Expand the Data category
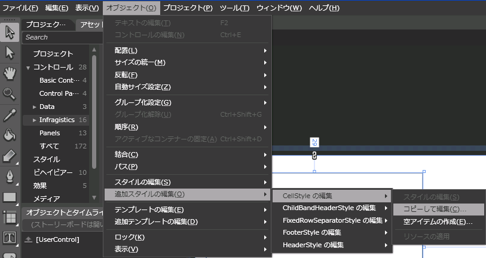Image resolution: width=486 pixels, height=258 pixels. click(x=35, y=107)
